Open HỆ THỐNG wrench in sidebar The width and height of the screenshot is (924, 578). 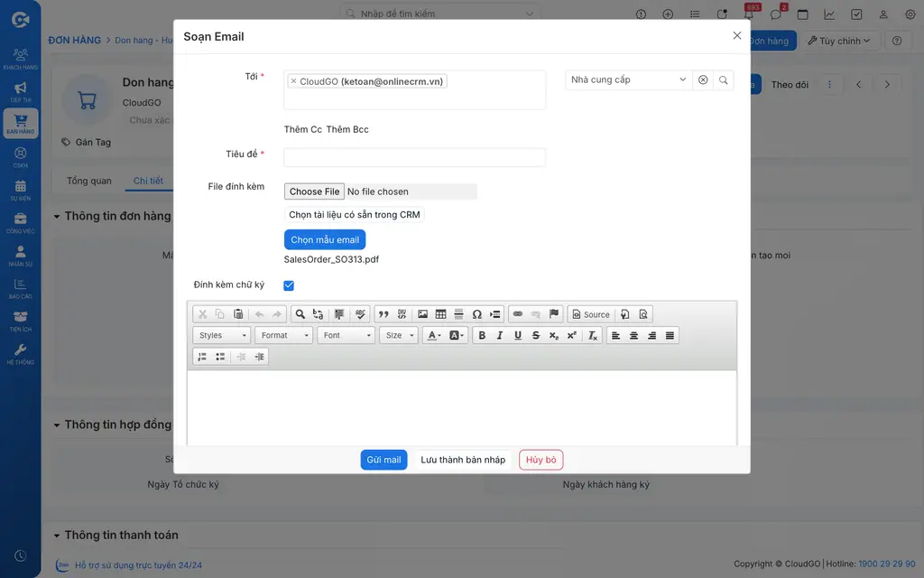click(x=21, y=354)
